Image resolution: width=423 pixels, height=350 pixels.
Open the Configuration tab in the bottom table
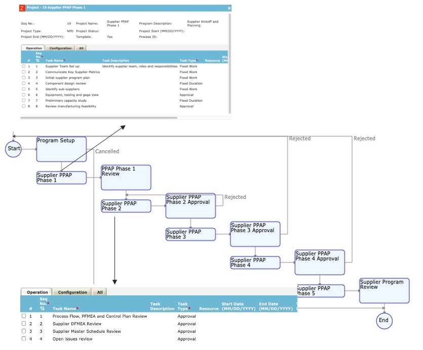pyautogui.click(x=72, y=292)
